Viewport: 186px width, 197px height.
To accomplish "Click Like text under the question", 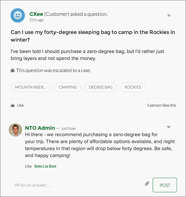I will tap(20, 105).
